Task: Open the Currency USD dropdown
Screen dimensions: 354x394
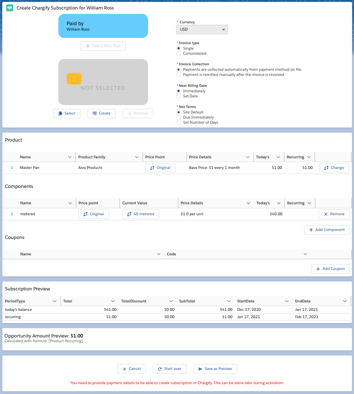Action: click(x=202, y=30)
